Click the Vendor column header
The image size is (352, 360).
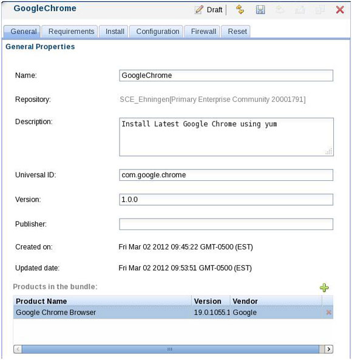(x=276, y=301)
